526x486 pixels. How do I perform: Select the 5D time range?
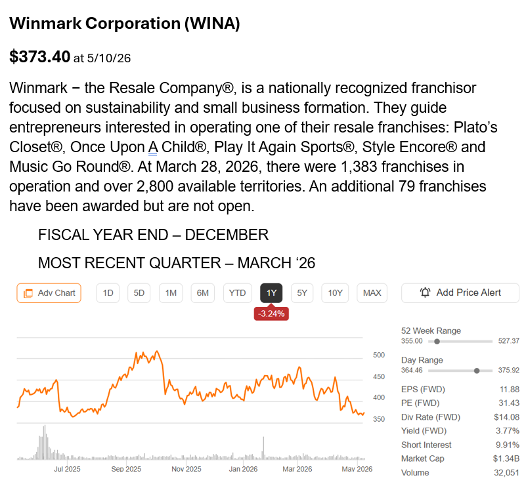[x=139, y=293]
